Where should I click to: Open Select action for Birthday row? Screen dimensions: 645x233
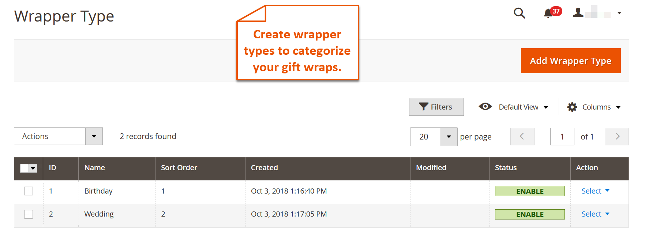coord(595,191)
